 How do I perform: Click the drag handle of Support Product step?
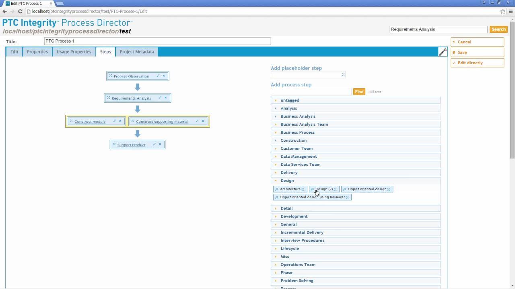pyautogui.click(x=114, y=144)
